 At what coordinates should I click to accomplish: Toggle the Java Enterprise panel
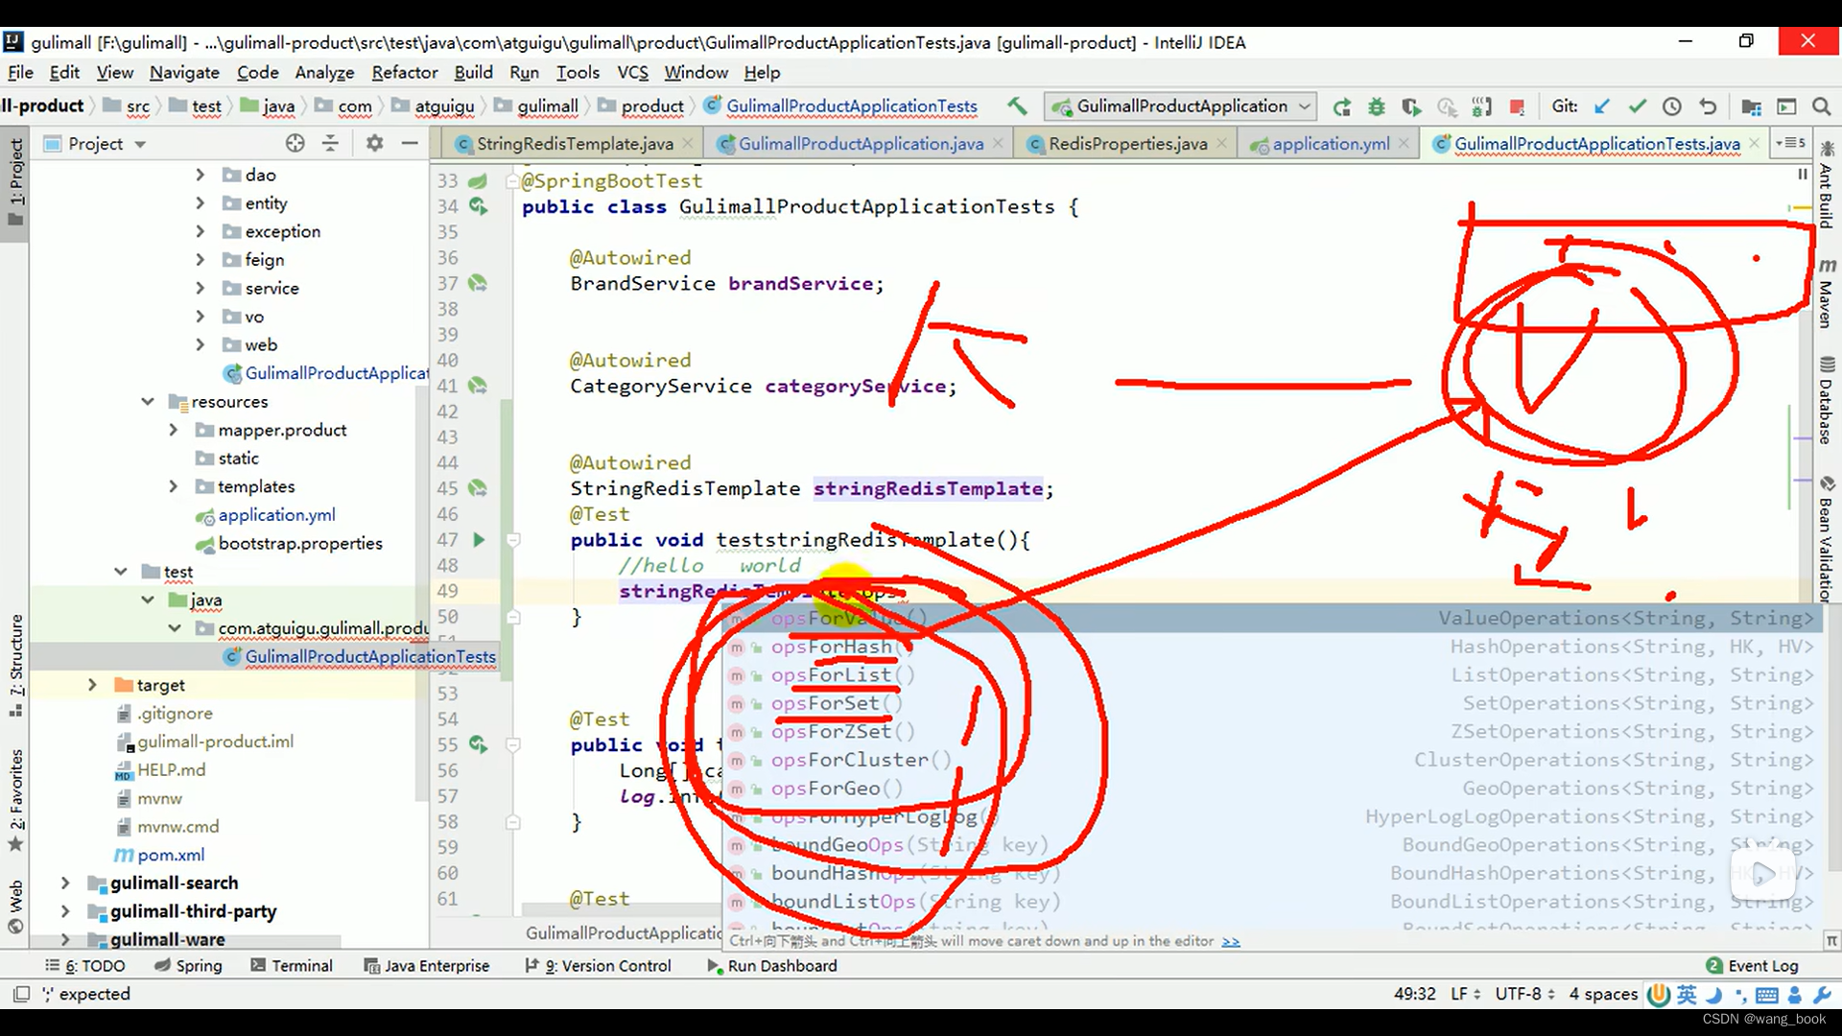click(436, 965)
